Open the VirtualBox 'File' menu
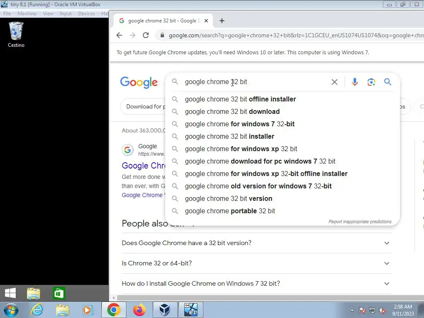Viewport: 424px width, 318px height. click(7, 14)
